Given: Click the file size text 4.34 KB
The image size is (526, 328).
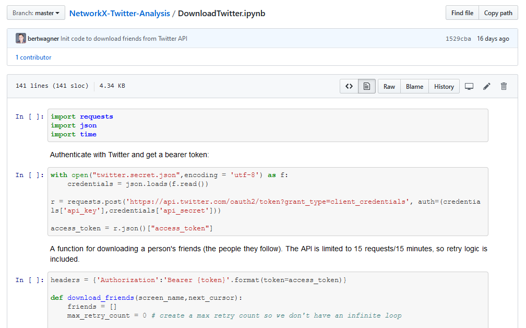Looking at the screenshot, I should coord(112,86).
